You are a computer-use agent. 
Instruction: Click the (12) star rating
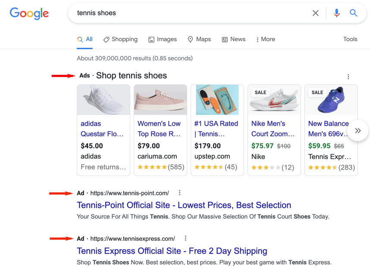pos(273,167)
